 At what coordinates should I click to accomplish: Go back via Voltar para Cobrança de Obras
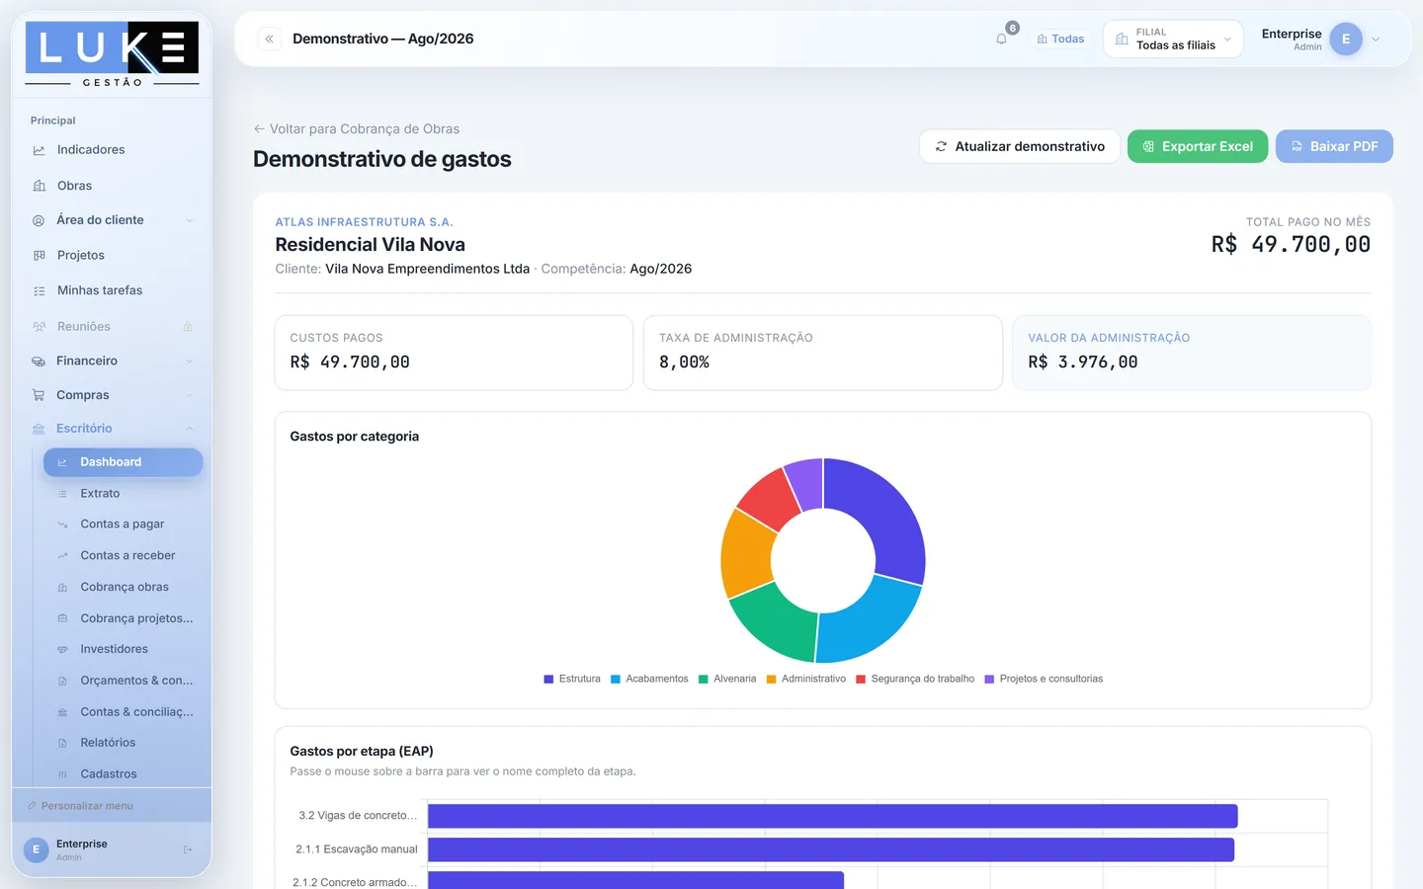pos(357,128)
